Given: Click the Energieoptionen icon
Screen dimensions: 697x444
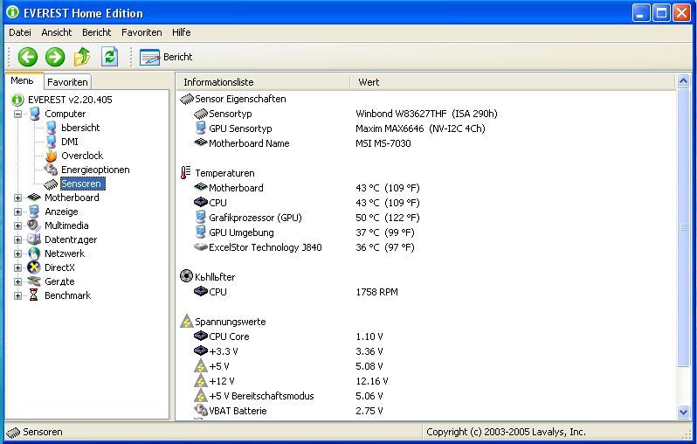Looking at the screenshot, I should pos(52,170).
